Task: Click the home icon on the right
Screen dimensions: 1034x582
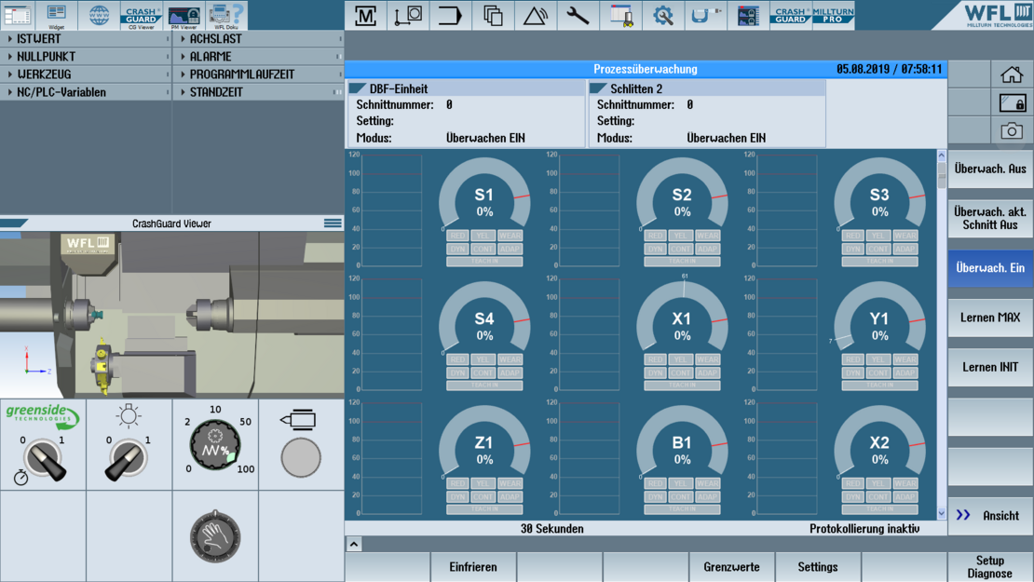Action: (1012, 74)
